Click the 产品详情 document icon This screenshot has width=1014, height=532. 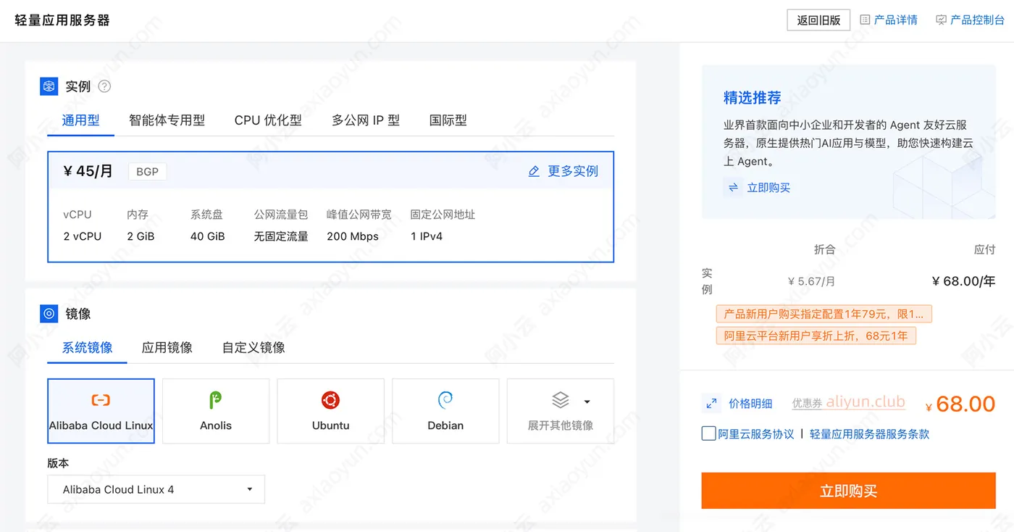(x=865, y=20)
